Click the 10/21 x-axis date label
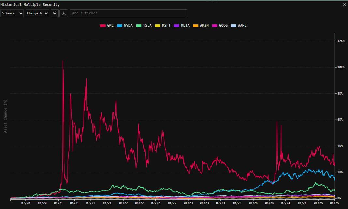Viewport: 348px width, 209px height. point(107,203)
